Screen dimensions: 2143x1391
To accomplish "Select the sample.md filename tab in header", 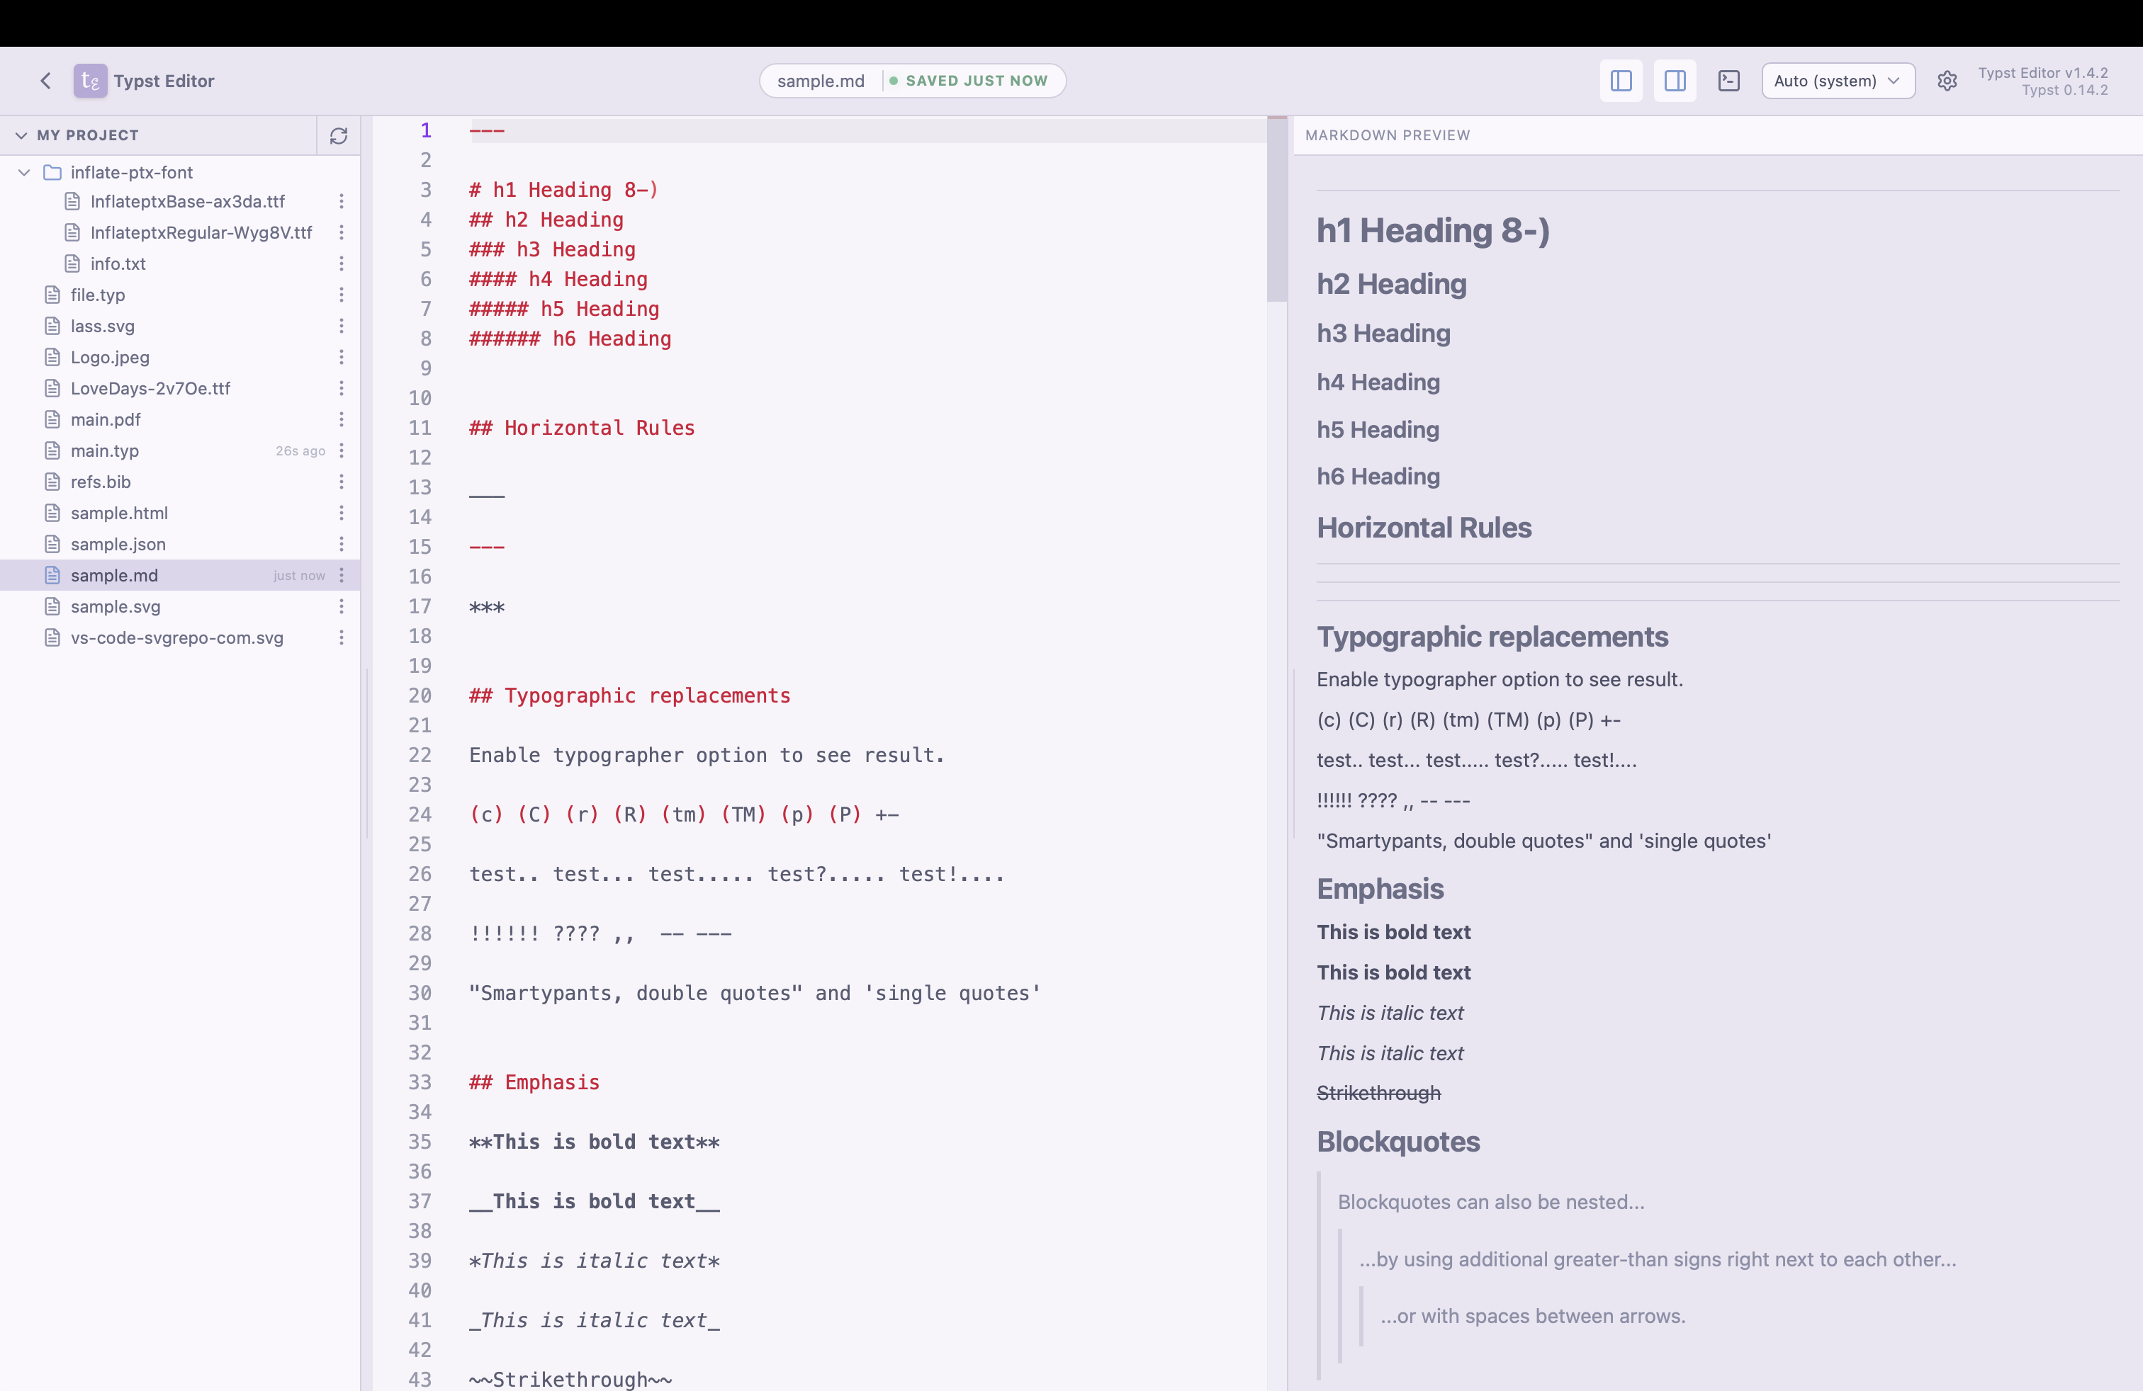I will (819, 80).
